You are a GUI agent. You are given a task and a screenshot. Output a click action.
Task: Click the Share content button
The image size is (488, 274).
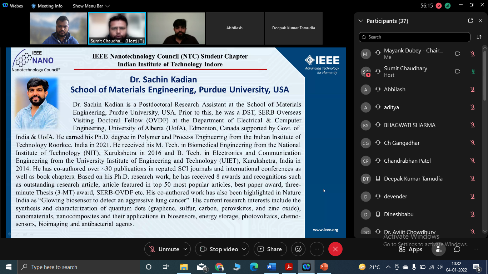point(270,249)
